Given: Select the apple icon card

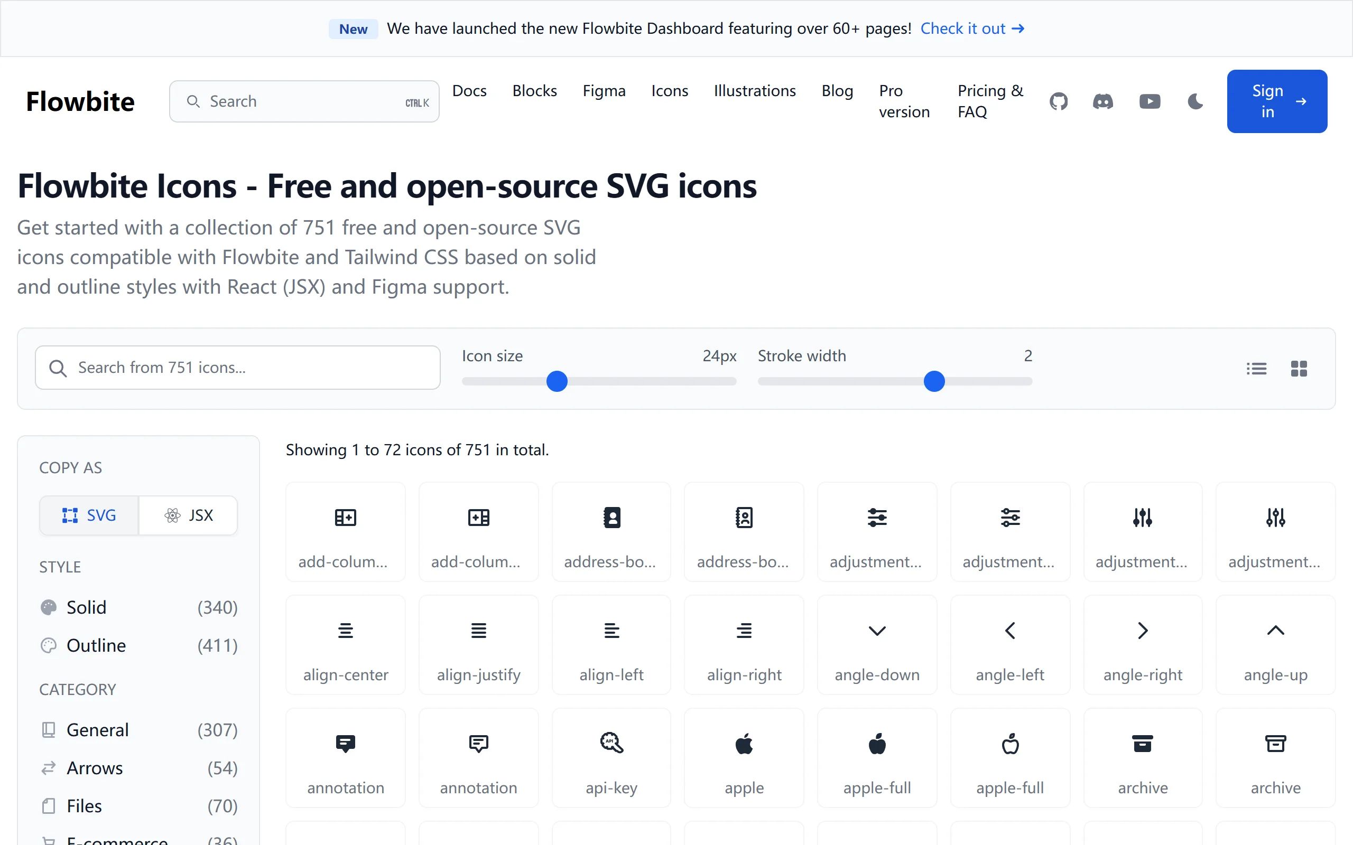Looking at the screenshot, I should [744, 758].
